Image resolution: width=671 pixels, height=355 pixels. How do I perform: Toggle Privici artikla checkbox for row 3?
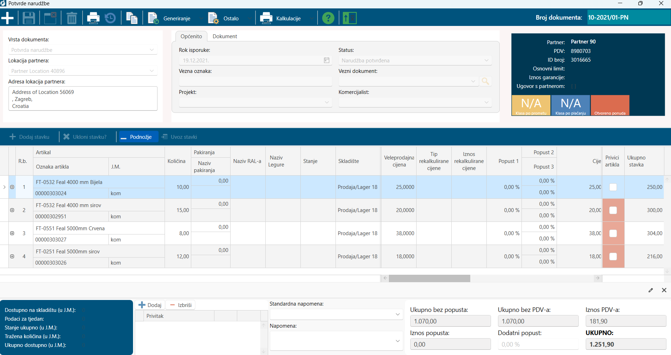click(613, 233)
